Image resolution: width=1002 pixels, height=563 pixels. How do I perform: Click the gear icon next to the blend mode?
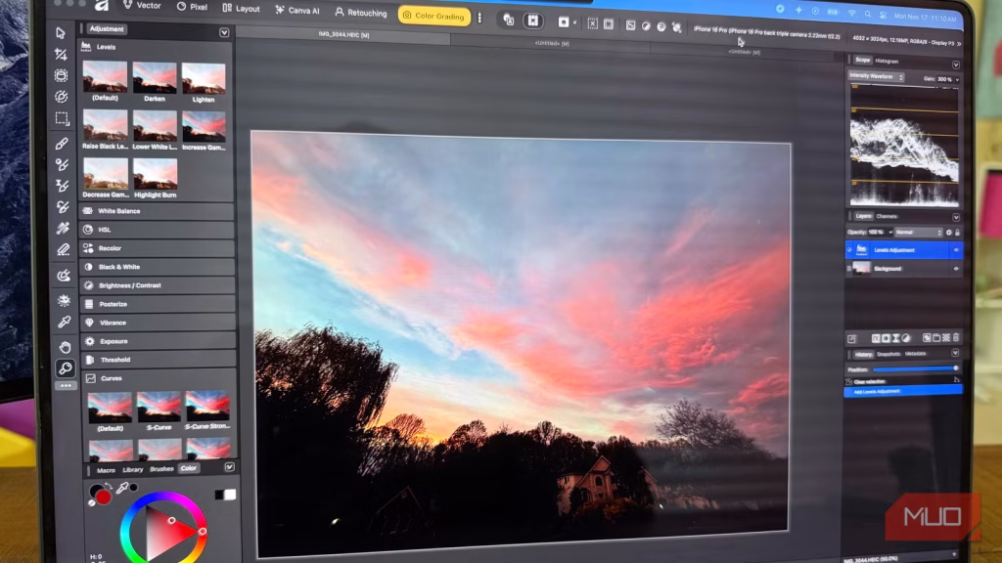947,232
